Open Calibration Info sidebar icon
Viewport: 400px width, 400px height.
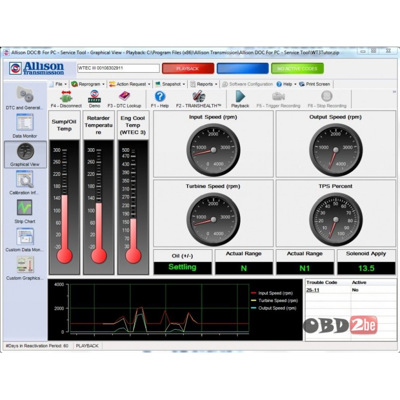point(25,179)
